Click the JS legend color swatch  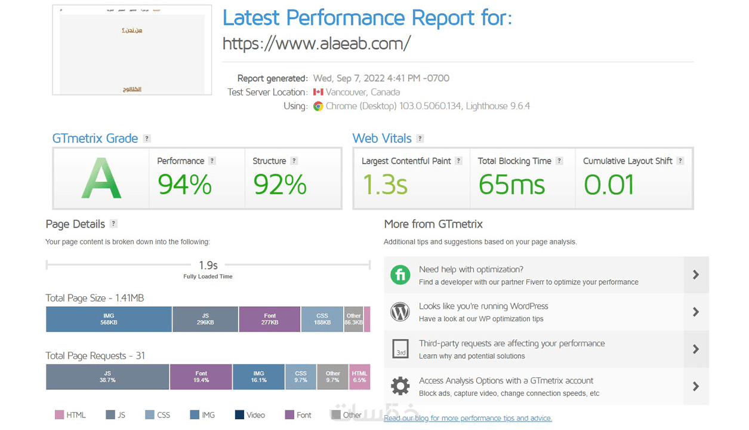pos(110,414)
